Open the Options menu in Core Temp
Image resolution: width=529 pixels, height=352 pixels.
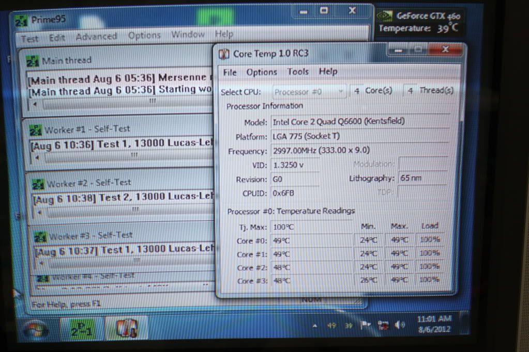(x=262, y=72)
